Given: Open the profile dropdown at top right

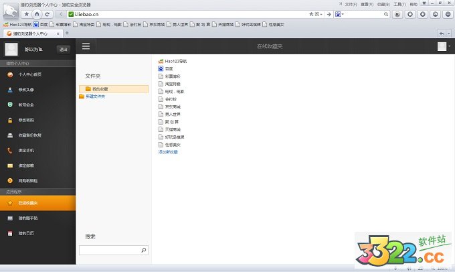Looking at the screenshot, I should (444, 46).
